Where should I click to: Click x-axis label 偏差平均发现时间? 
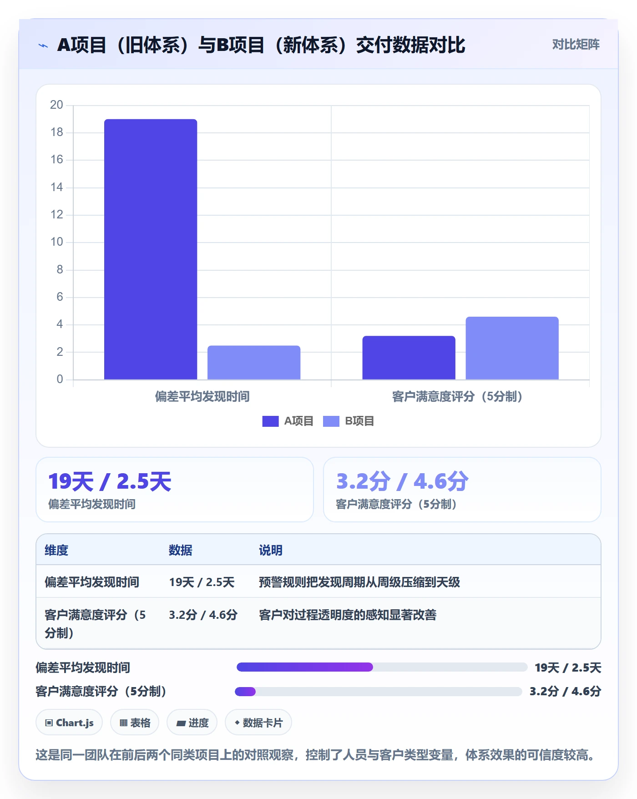[x=202, y=397]
